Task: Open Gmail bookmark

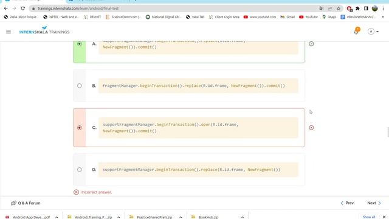Action: click(287, 17)
